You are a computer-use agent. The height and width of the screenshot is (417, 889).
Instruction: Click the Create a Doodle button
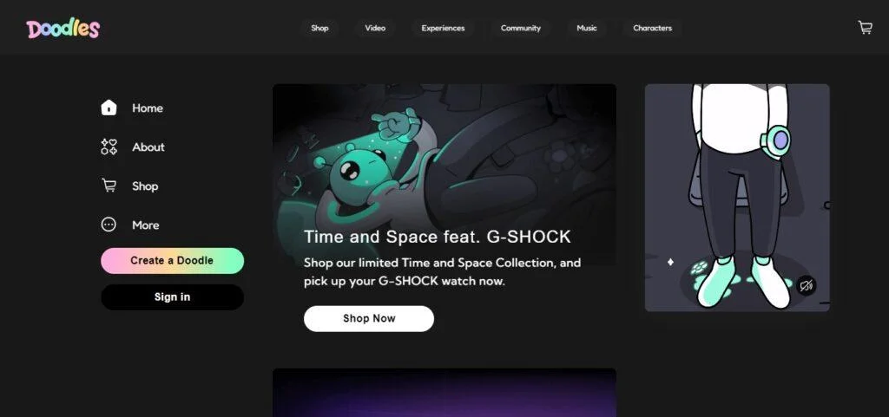pos(173,261)
